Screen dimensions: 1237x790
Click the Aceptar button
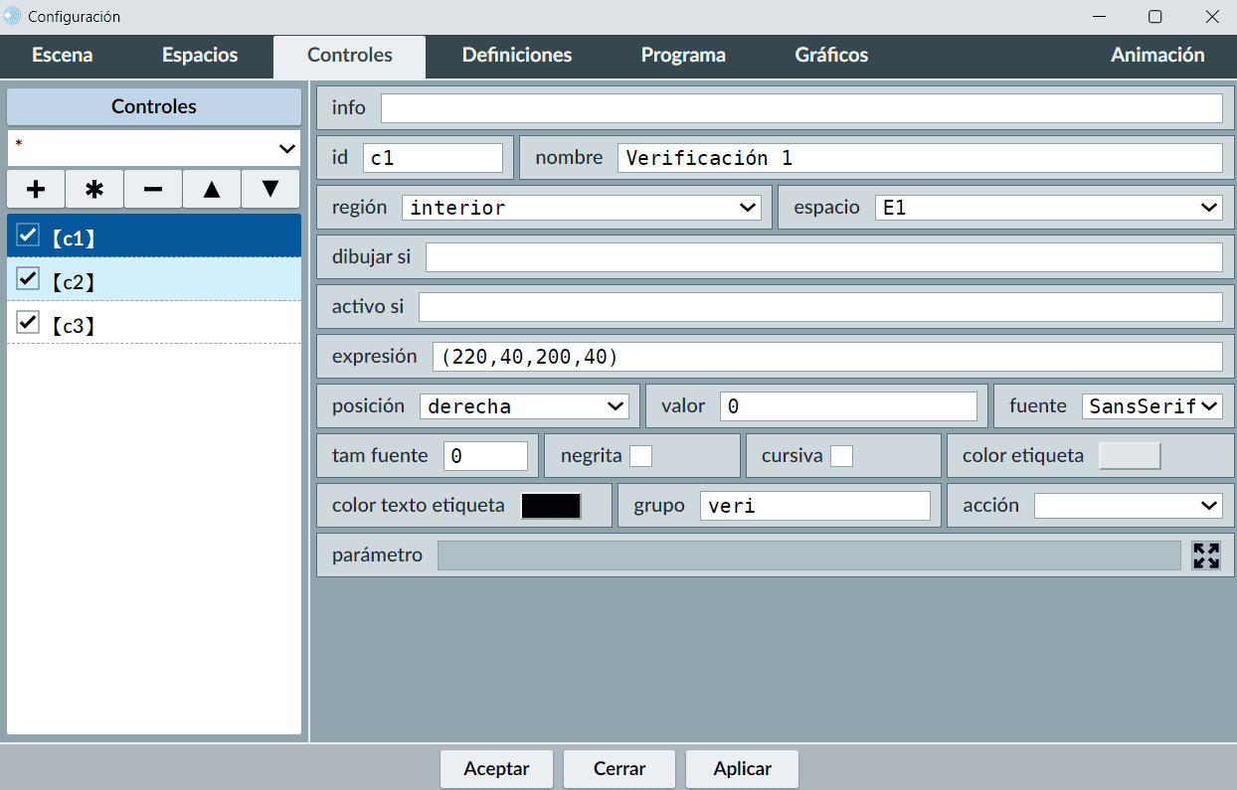496,768
